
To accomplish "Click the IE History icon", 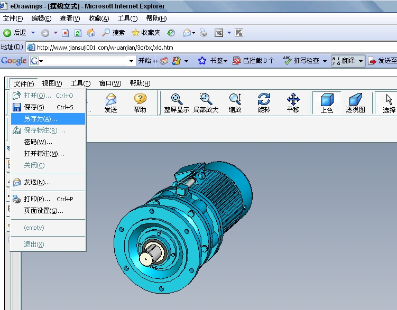I will pos(171,33).
